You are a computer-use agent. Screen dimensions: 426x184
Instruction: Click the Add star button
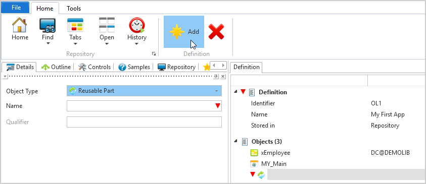(x=184, y=32)
